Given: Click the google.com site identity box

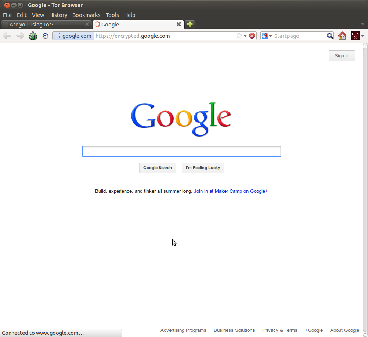Looking at the screenshot, I should pyautogui.click(x=73, y=36).
